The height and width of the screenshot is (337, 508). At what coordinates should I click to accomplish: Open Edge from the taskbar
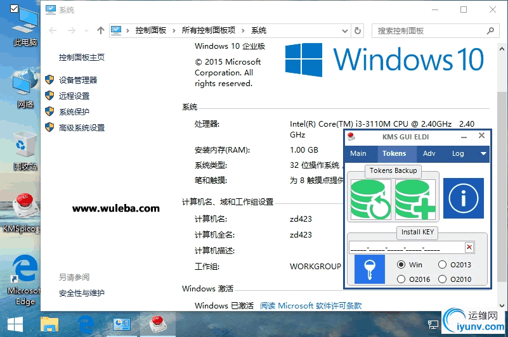(x=86, y=324)
